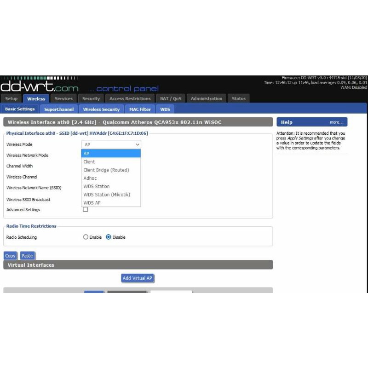Collapse the Wireless Mode dropdown
368x368 pixels.
coord(111,144)
